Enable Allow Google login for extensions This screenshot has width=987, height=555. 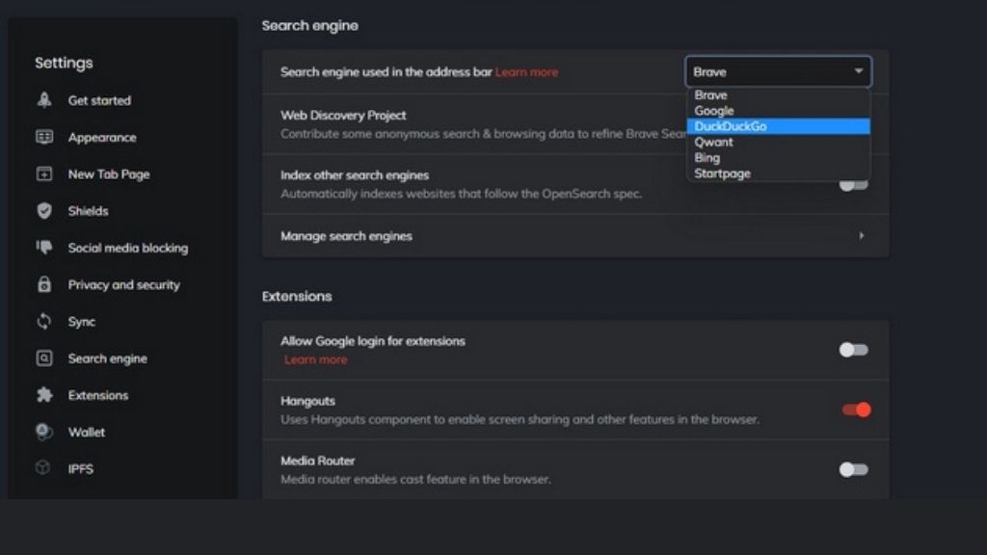click(x=854, y=349)
